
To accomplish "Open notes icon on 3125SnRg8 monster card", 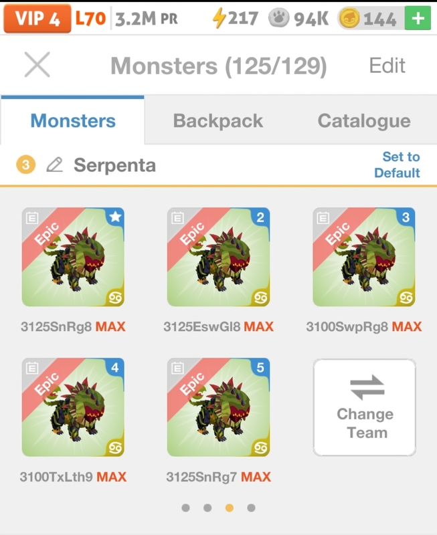I will [32, 218].
